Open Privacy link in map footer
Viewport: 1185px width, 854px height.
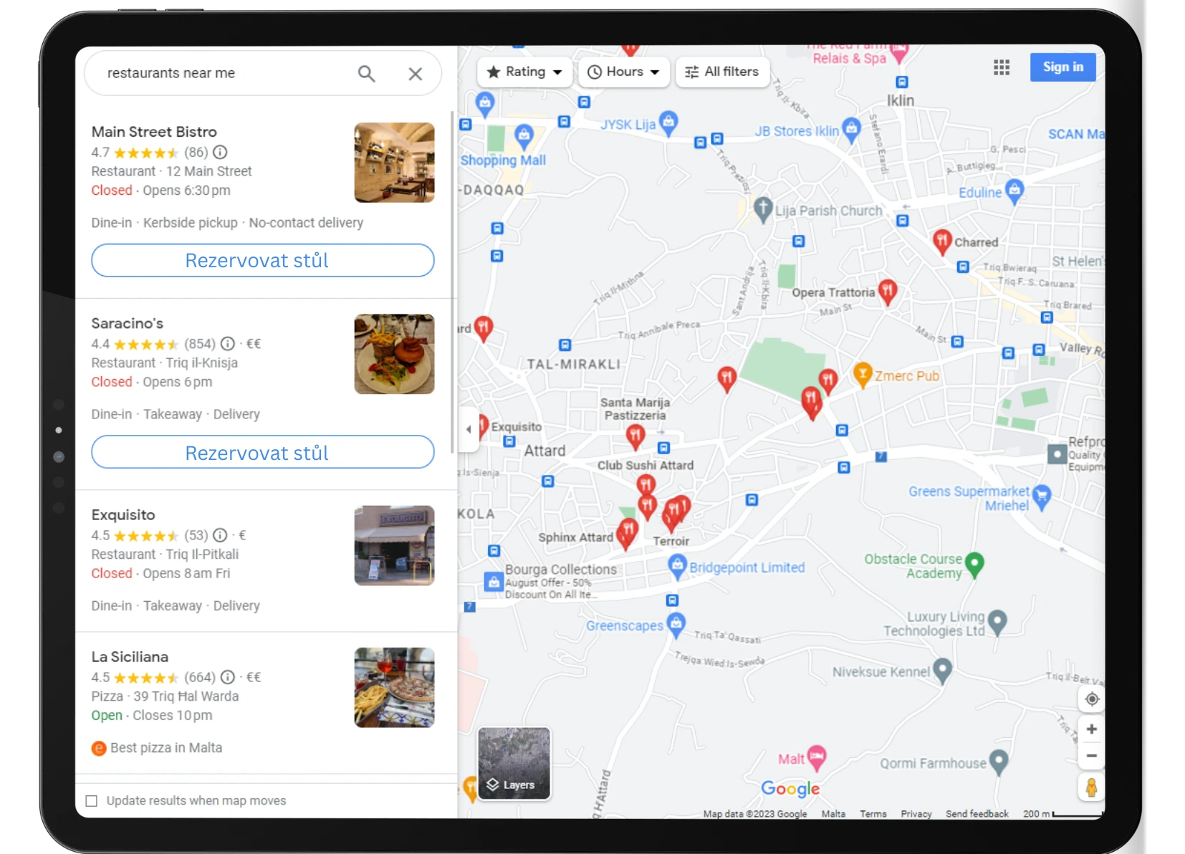pos(916,814)
